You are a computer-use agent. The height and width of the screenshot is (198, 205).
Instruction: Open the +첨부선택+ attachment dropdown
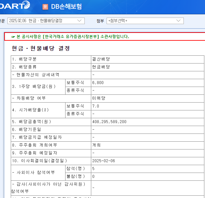[145, 21]
